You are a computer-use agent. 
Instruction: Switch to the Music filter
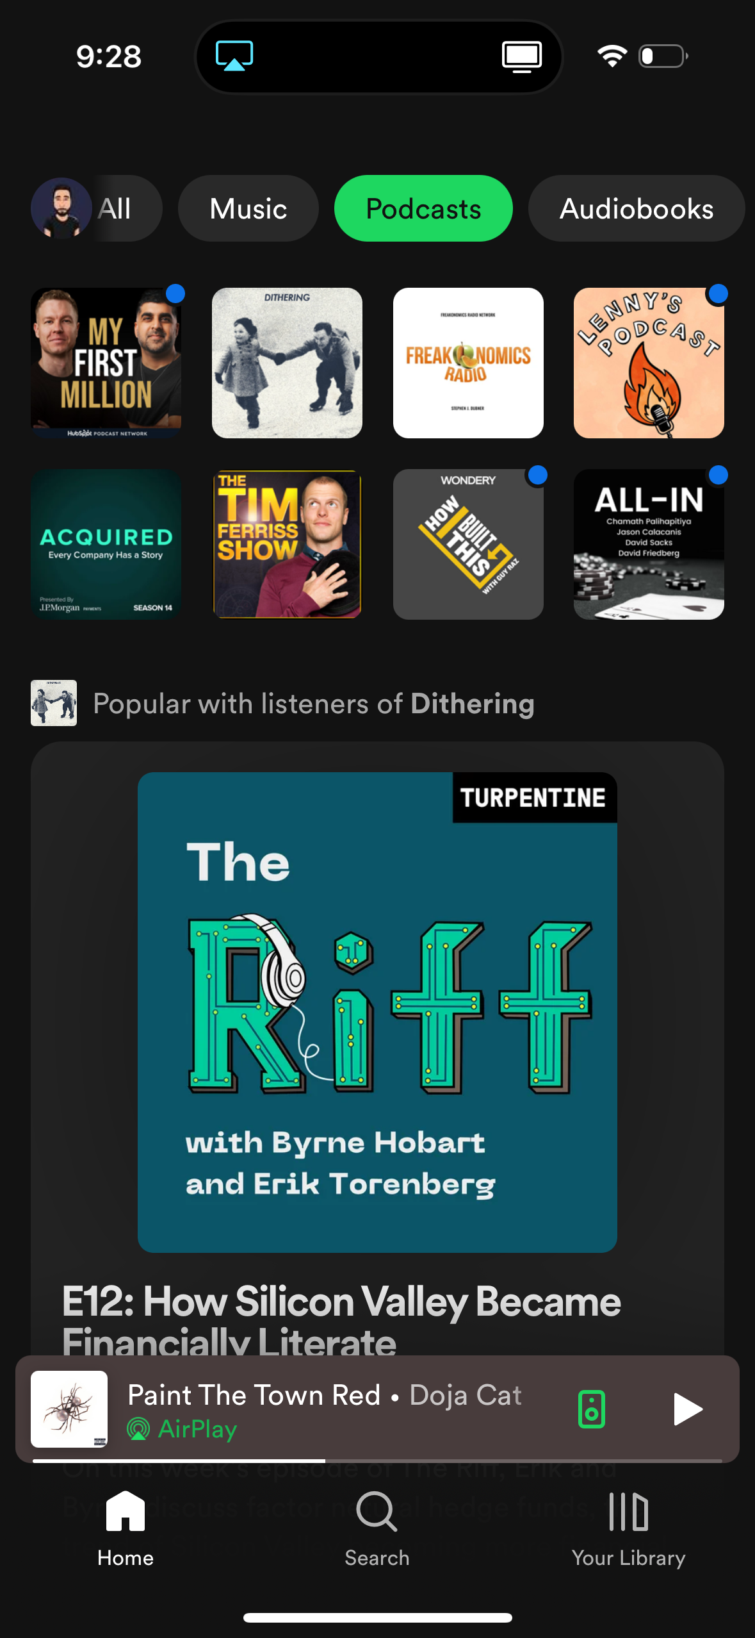point(248,208)
